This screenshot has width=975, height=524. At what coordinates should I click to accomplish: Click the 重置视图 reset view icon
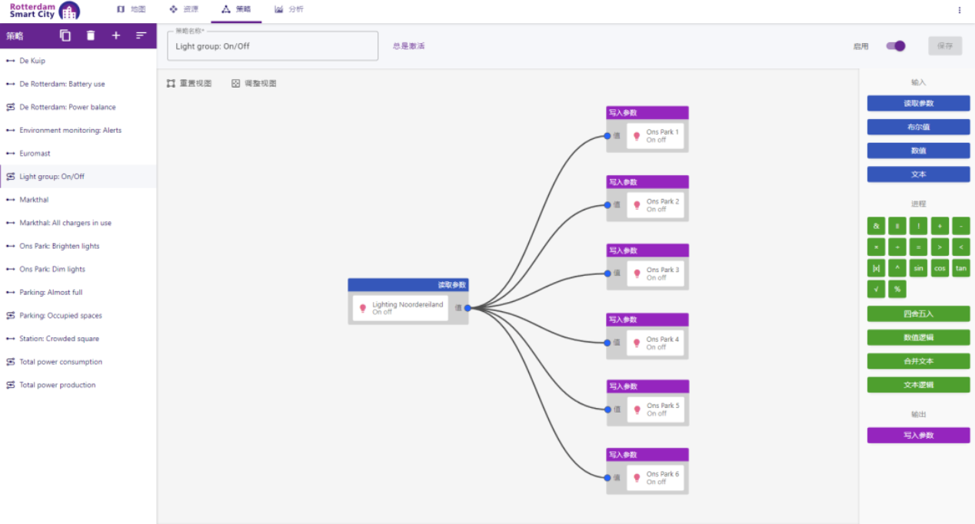coord(171,83)
